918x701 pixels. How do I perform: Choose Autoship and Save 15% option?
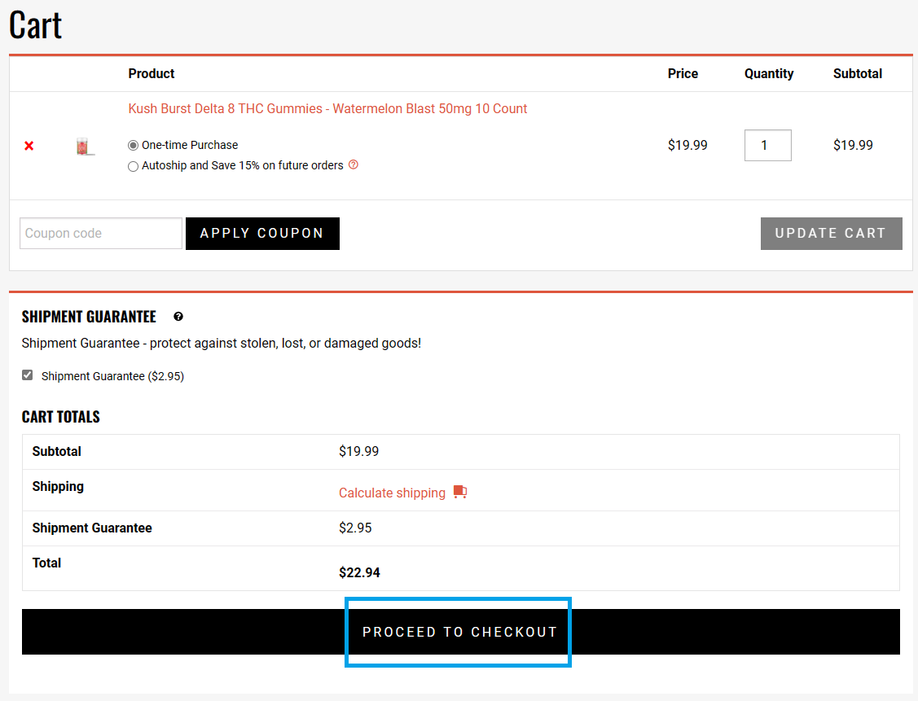[x=134, y=166]
